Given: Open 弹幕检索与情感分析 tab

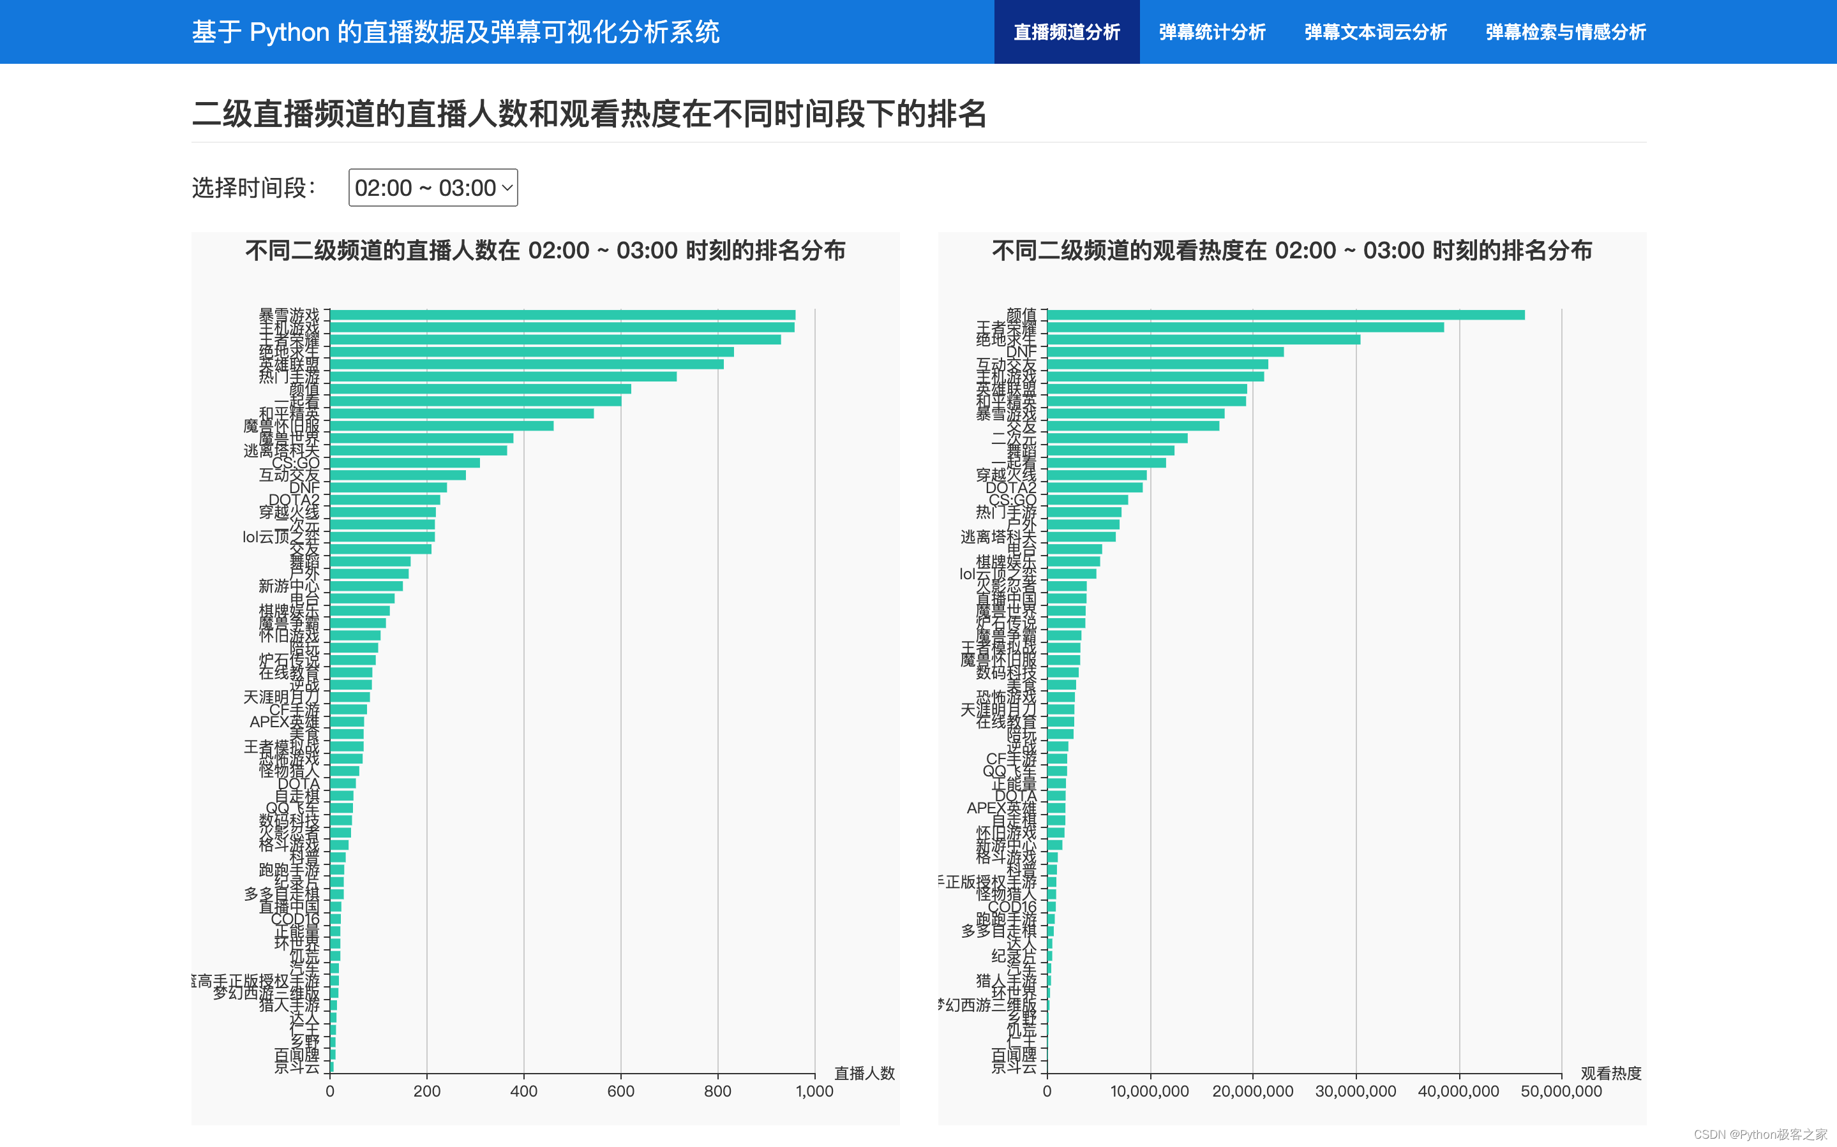Looking at the screenshot, I should click(1565, 32).
